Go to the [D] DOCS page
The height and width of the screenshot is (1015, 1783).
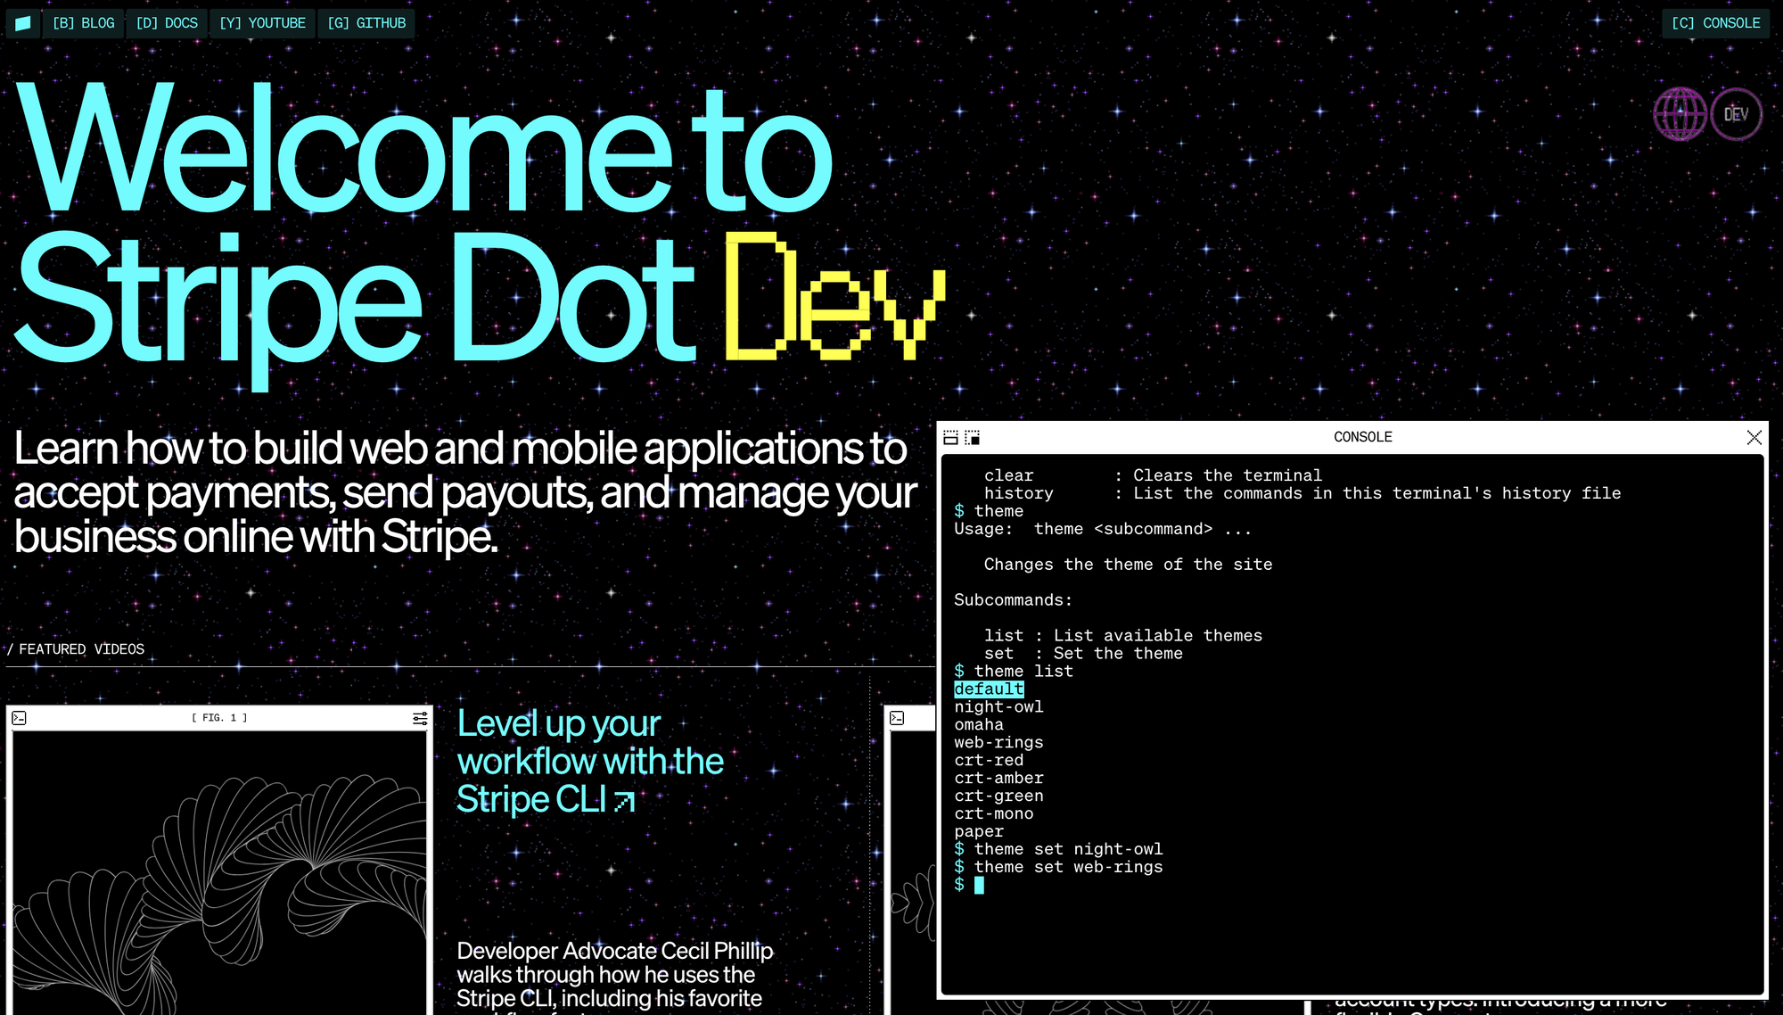[167, 23]
